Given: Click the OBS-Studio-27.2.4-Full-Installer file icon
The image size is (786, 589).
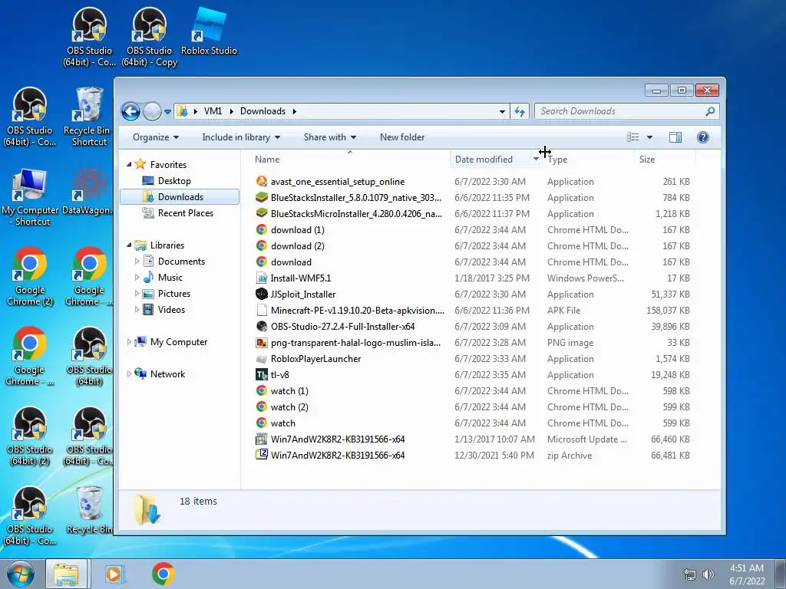Looking at the screenshot, I should (x=261, y=327).
